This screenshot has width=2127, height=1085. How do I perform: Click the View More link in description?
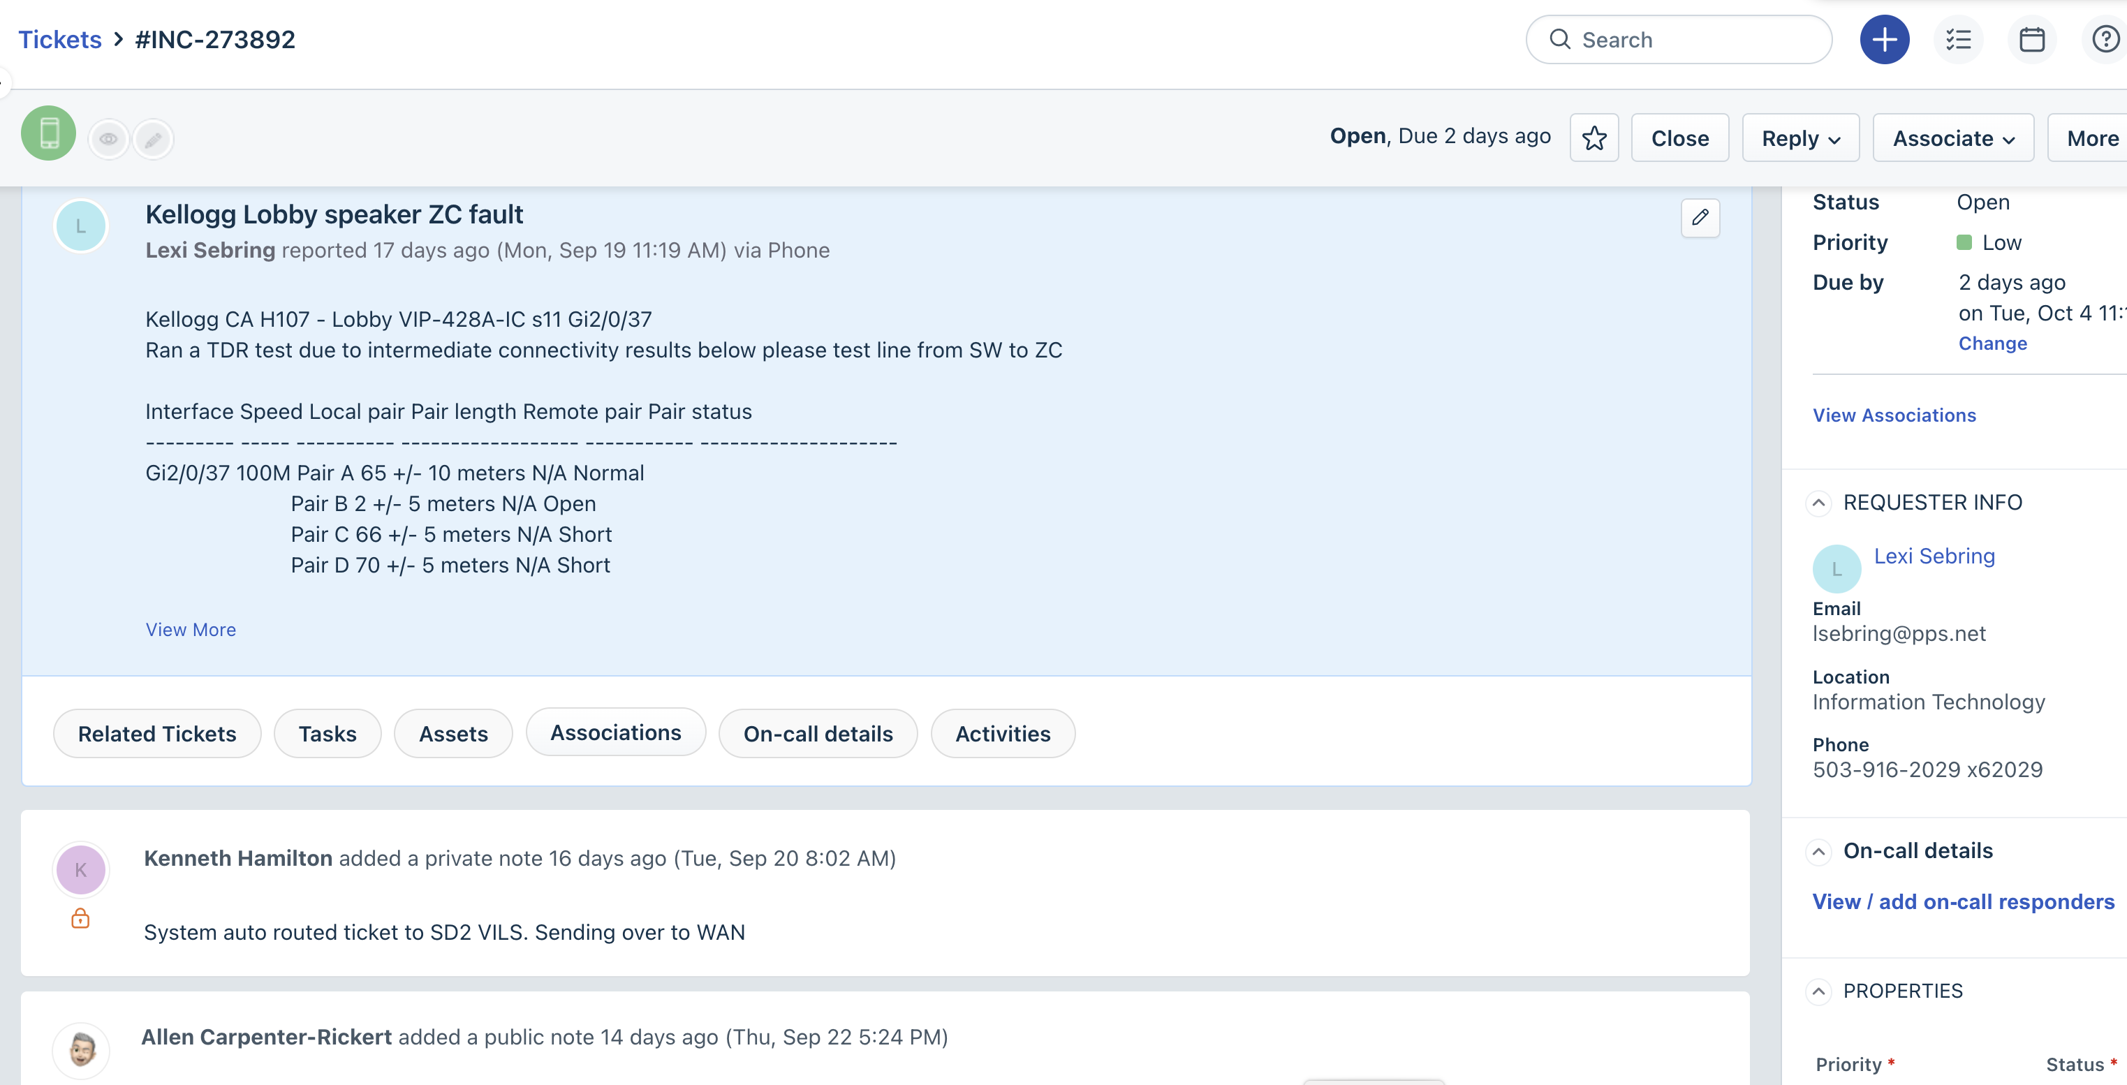(x=191, y=629)
